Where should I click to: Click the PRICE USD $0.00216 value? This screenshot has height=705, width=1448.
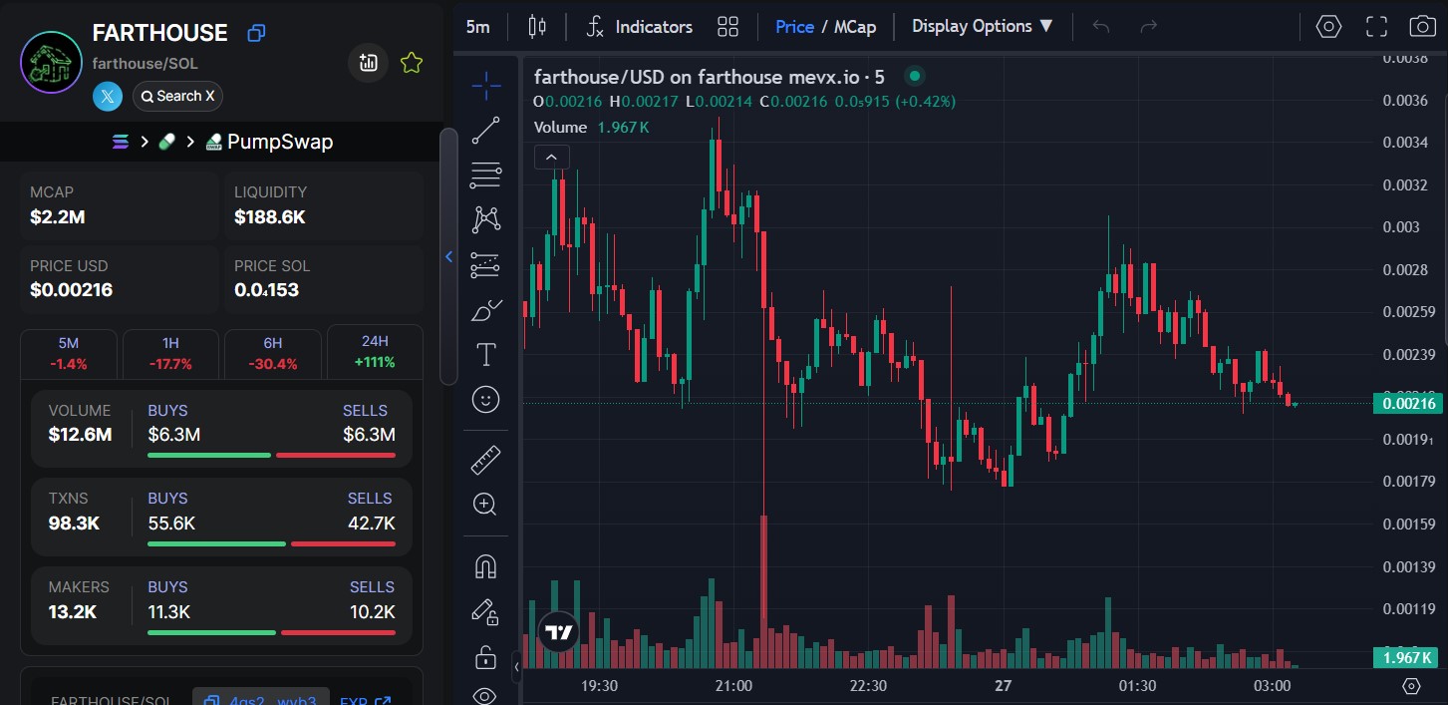(71, 290)
